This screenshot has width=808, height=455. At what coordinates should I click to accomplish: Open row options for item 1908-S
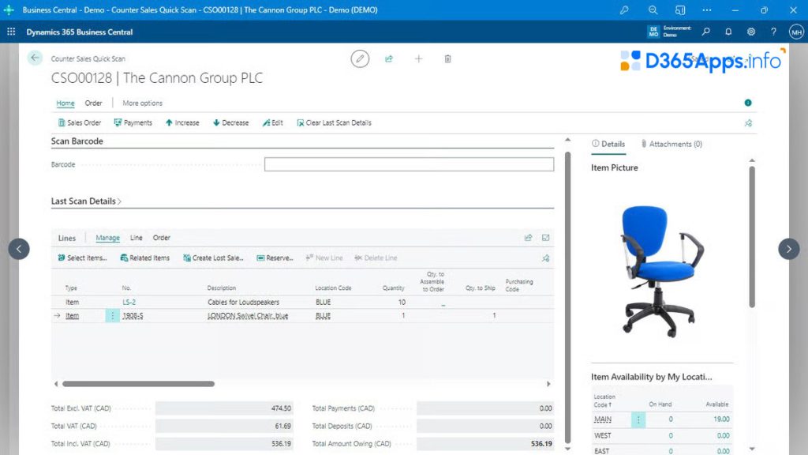[112, 315]
